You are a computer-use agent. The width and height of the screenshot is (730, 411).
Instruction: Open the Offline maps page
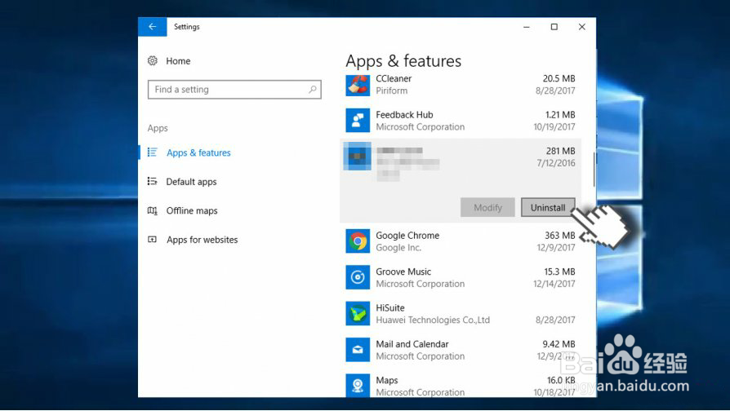coord(192,210)
